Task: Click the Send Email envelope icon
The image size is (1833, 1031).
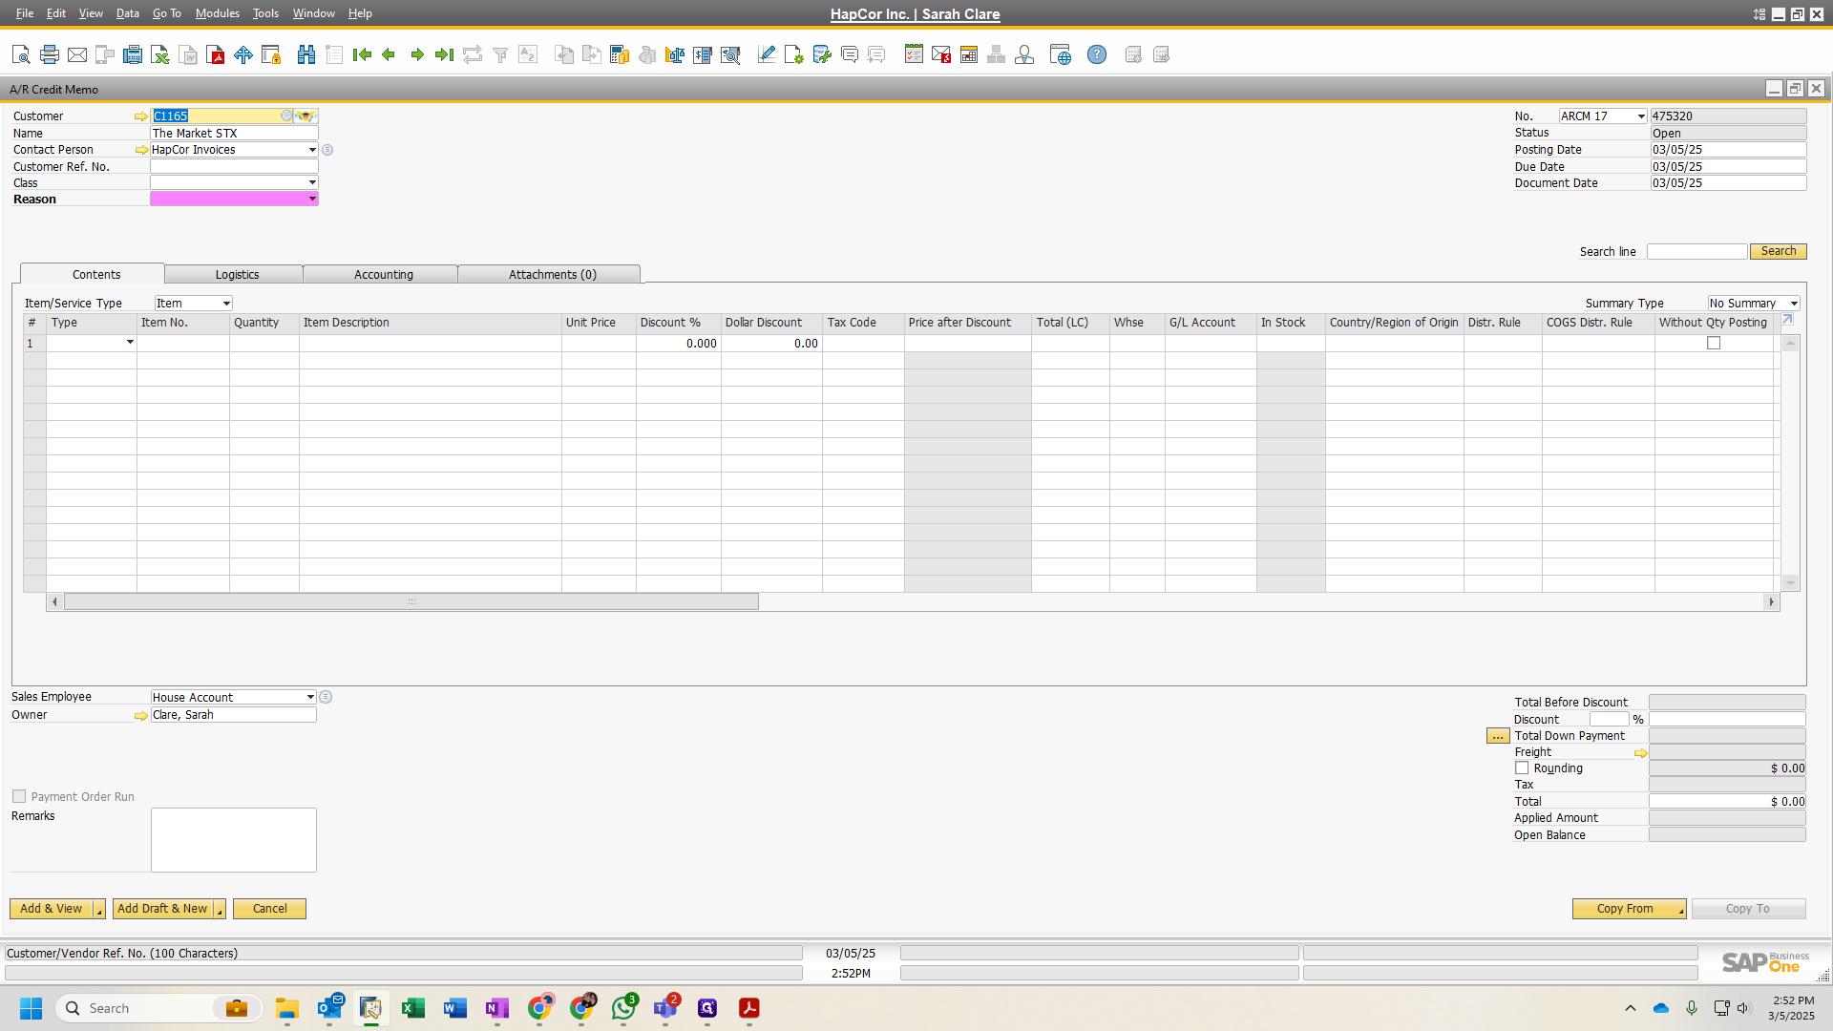Action: pos(77,54)
